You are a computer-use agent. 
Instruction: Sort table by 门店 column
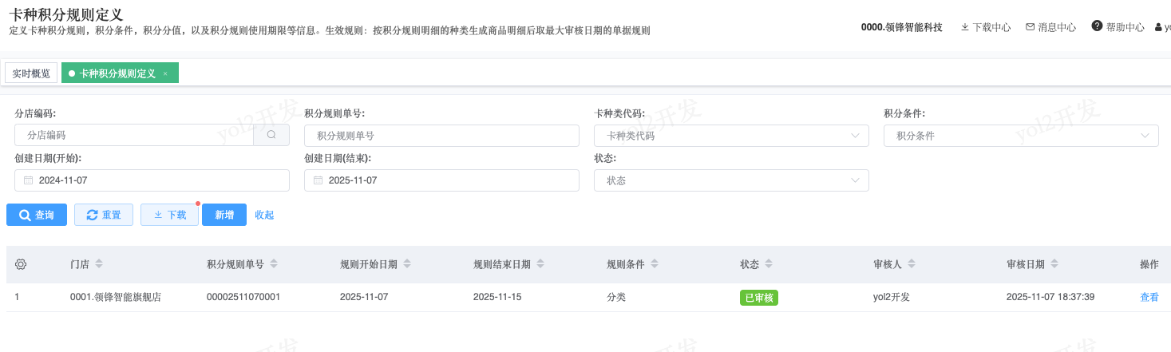tap(99, 264)
